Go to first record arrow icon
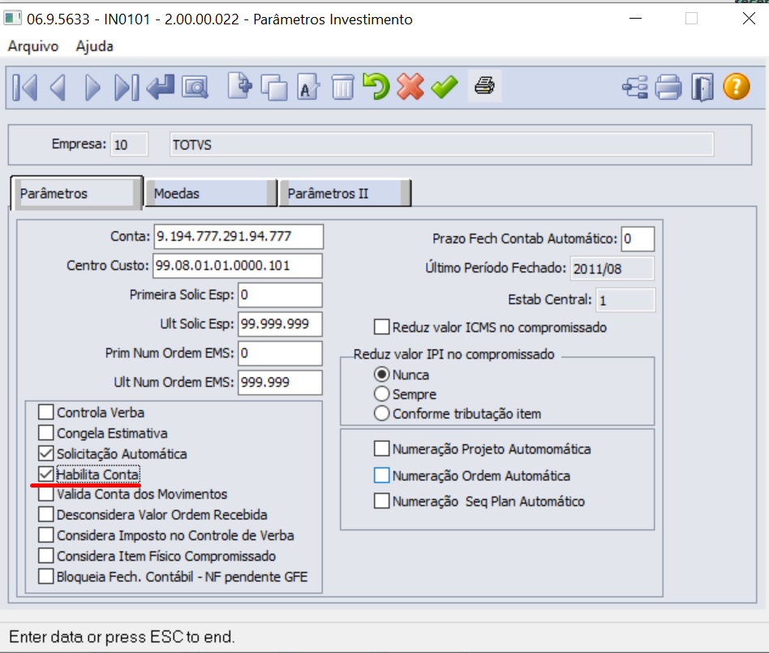This screenshot has height=653, width=769. click(24, 88)
